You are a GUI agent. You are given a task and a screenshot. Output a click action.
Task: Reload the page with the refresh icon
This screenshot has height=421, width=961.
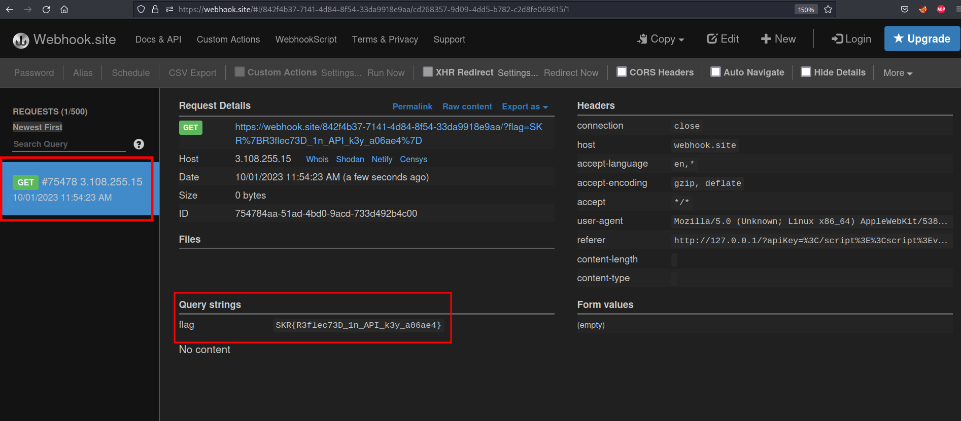click(x=46, y=9)
